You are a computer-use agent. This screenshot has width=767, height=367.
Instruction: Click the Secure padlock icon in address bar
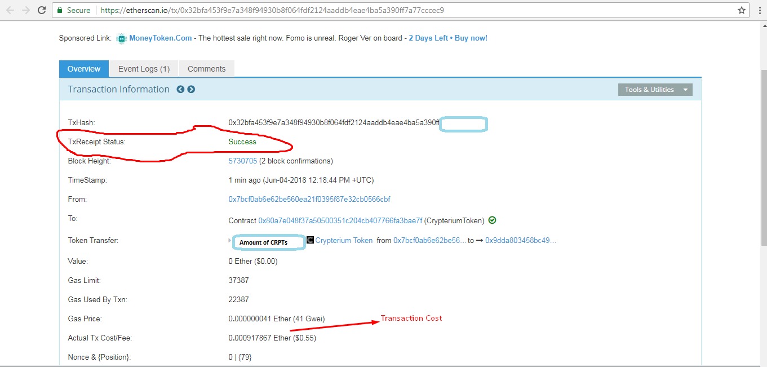click(x=59, y=10)
